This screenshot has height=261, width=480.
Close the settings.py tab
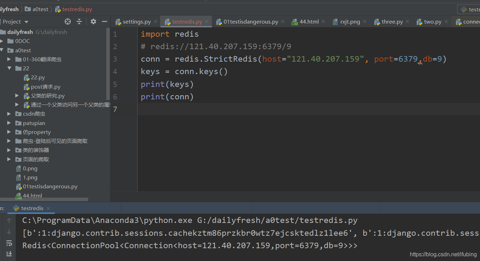(156, 21)
